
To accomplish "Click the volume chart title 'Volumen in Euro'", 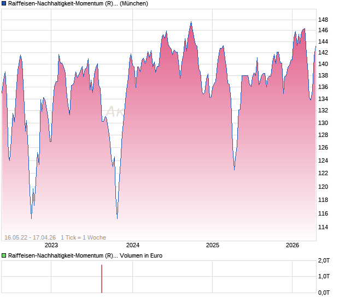I will pos(141,255).
